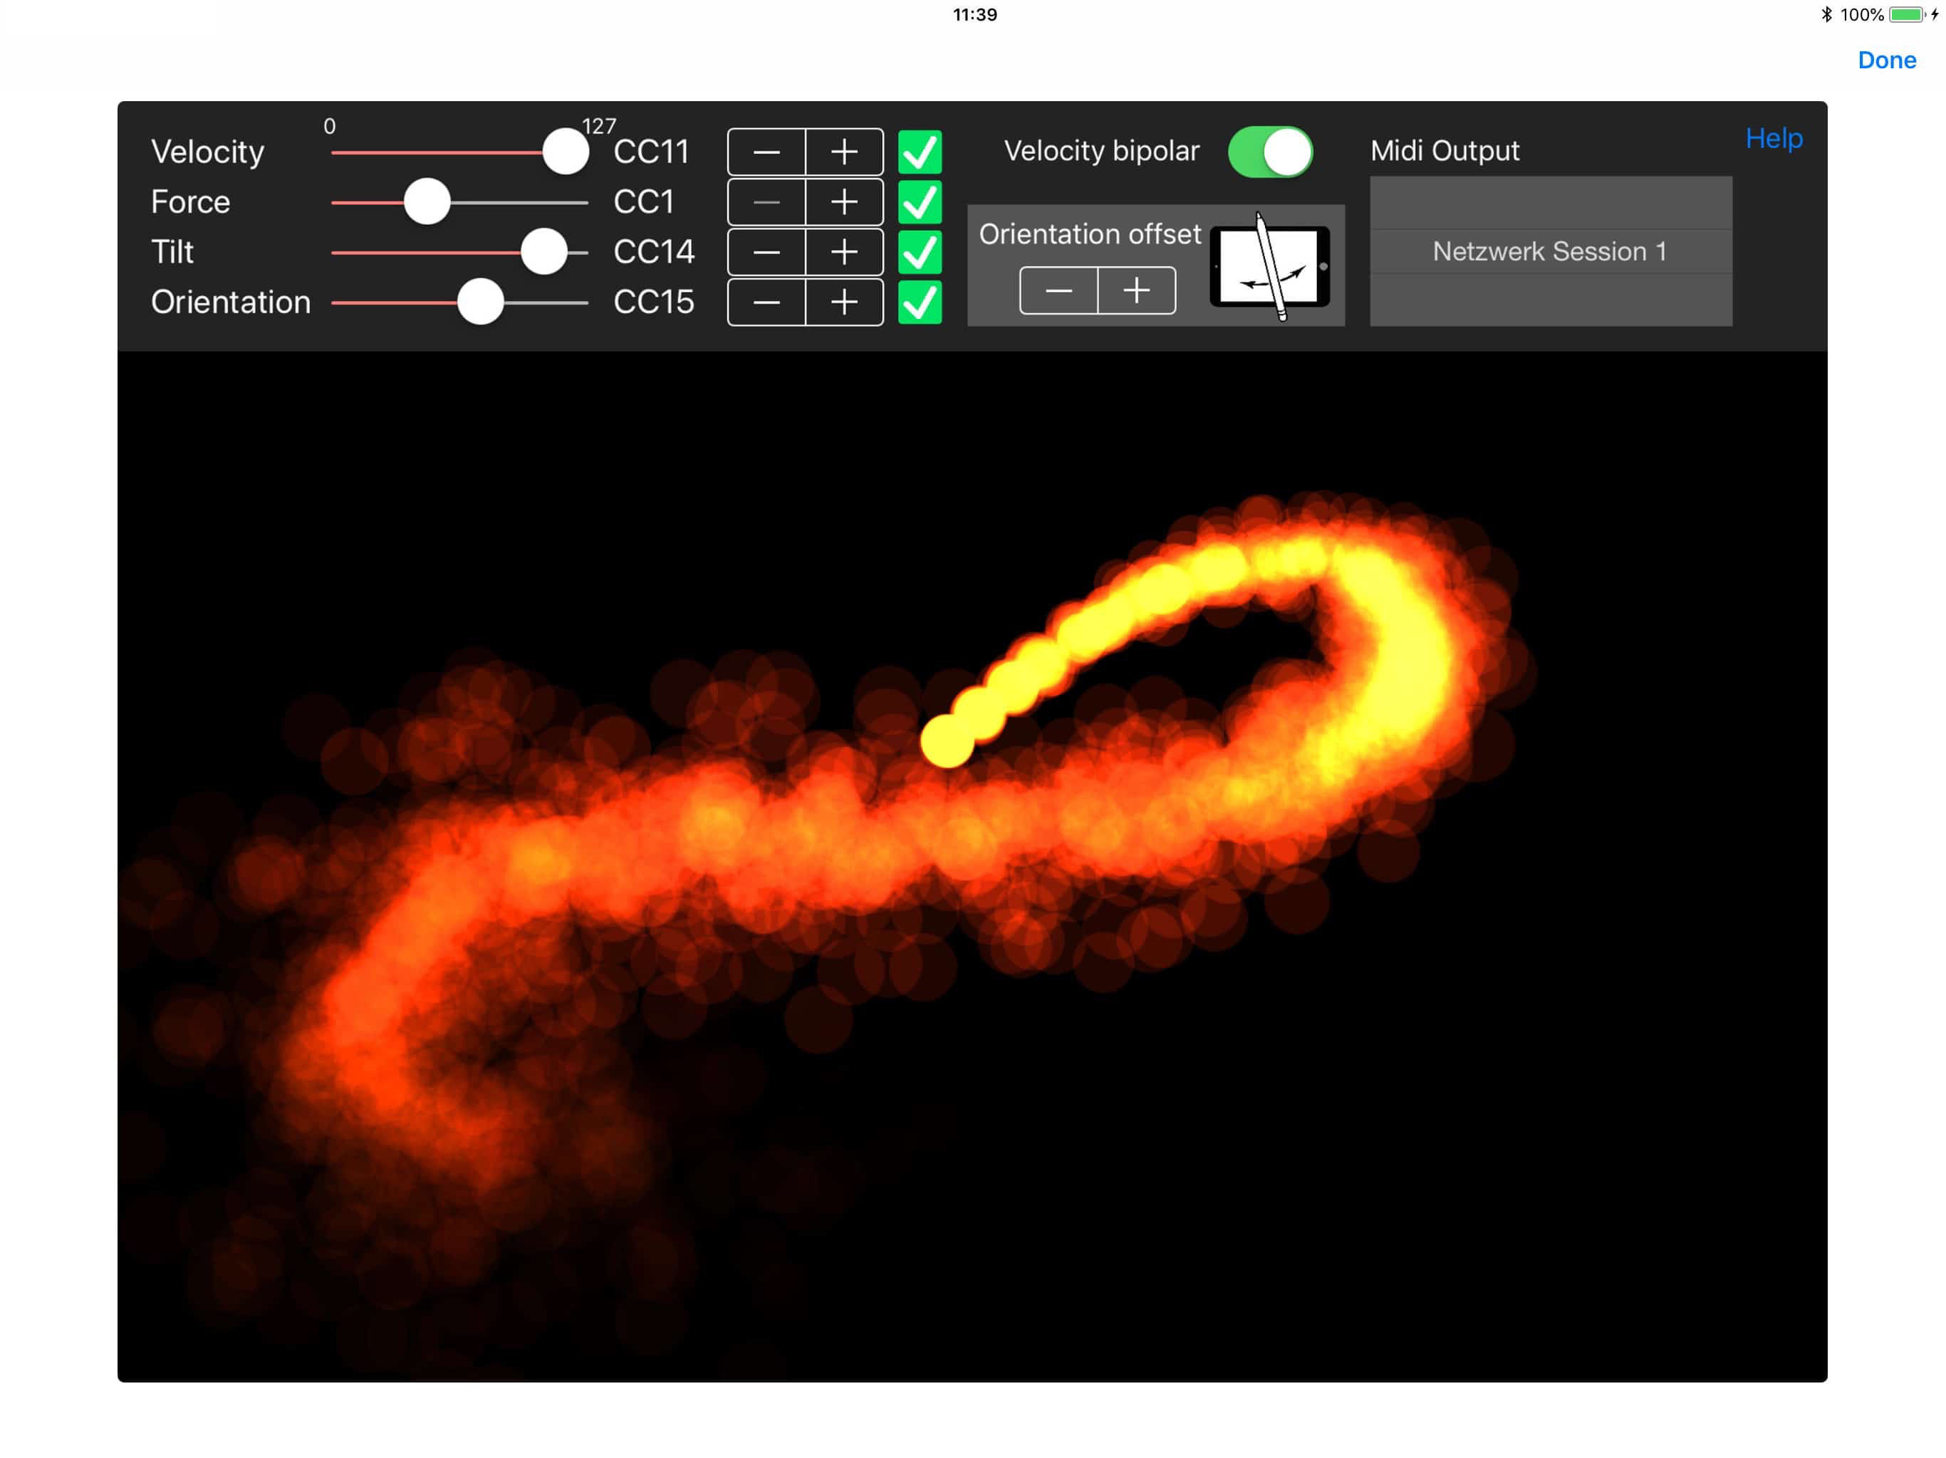Disable the Force CC1 checkbox
This screenshot has width=1946, height=1458.
[920, 202]
